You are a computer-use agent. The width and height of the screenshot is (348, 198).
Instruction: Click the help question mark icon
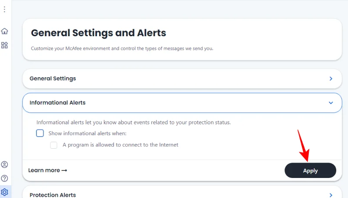[4, 178]
